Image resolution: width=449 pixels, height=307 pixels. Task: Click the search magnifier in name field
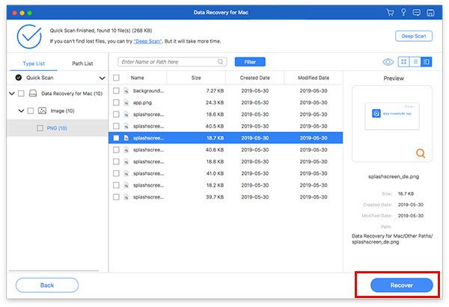[220, 62]
